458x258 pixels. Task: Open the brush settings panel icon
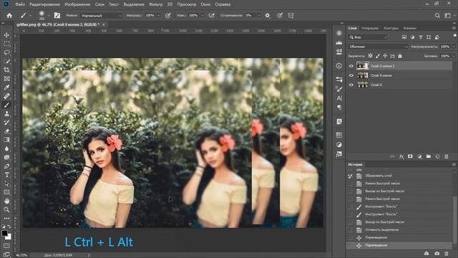[x=57, y=16]
